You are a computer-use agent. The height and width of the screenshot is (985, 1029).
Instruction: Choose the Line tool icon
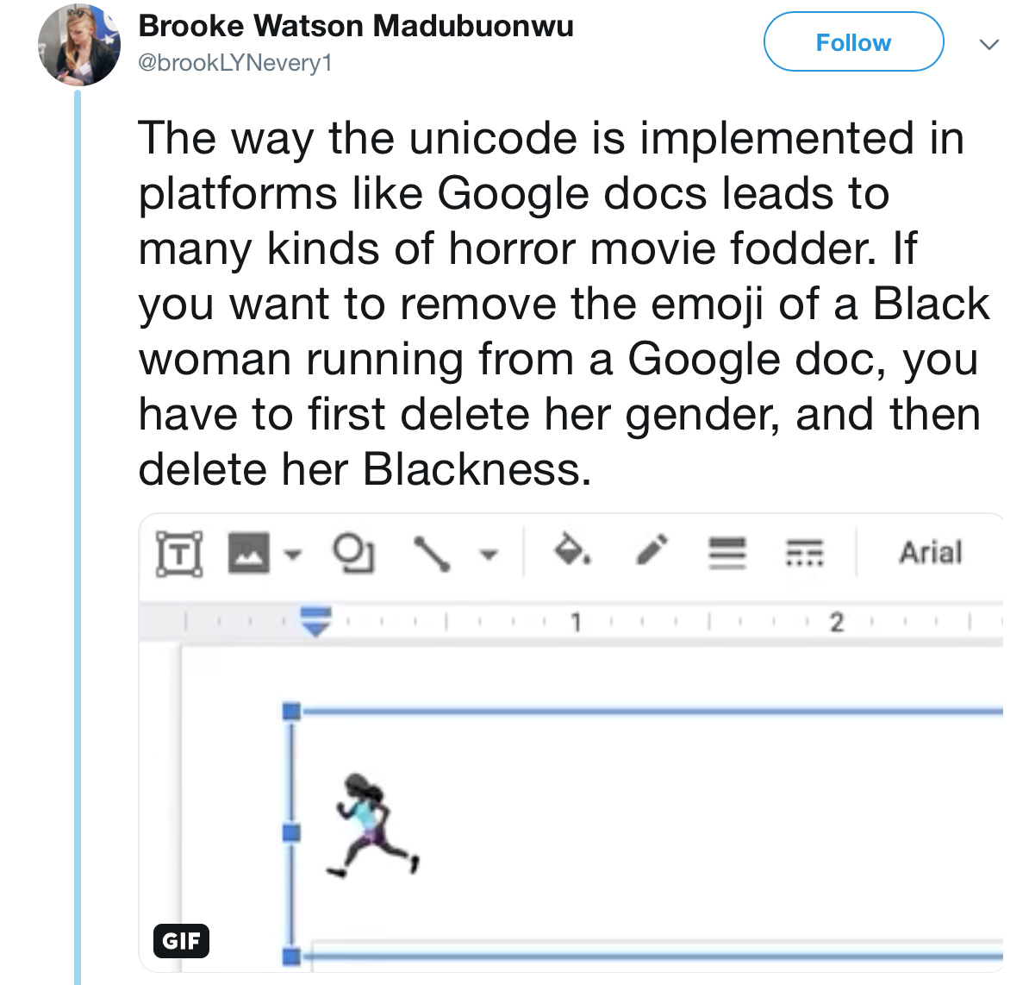pyautogui.click(x=431, y=554)
